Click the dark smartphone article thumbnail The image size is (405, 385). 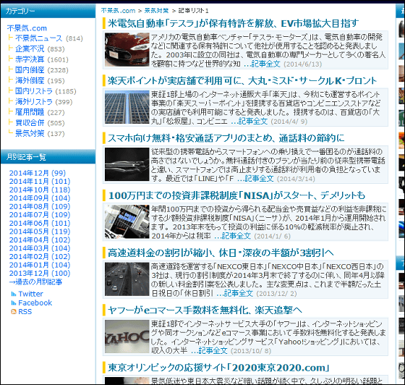pos(127,164)
